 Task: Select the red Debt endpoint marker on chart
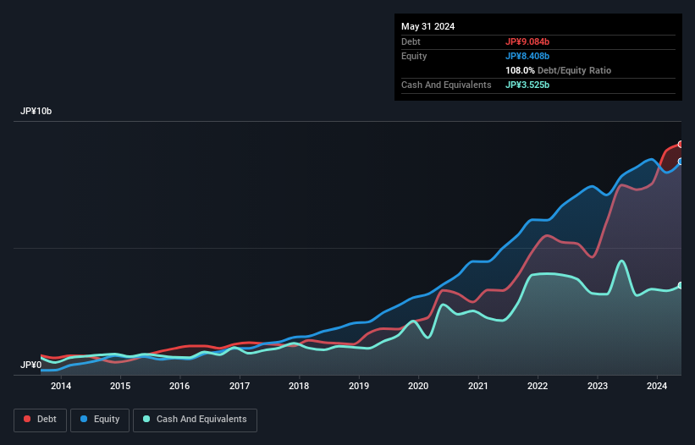point(681,145)
